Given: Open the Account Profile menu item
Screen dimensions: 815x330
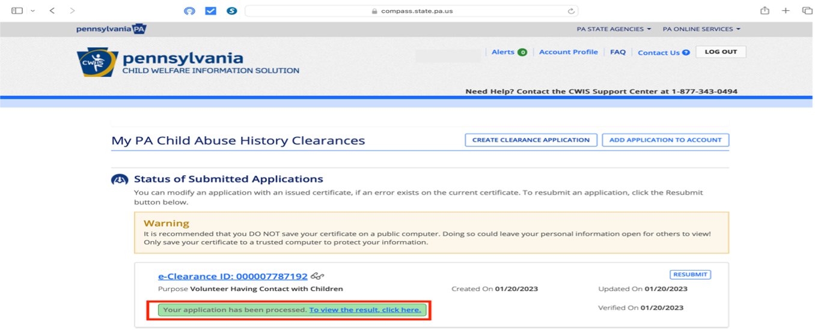Looking at the screenshot, I should click(568, 52).
